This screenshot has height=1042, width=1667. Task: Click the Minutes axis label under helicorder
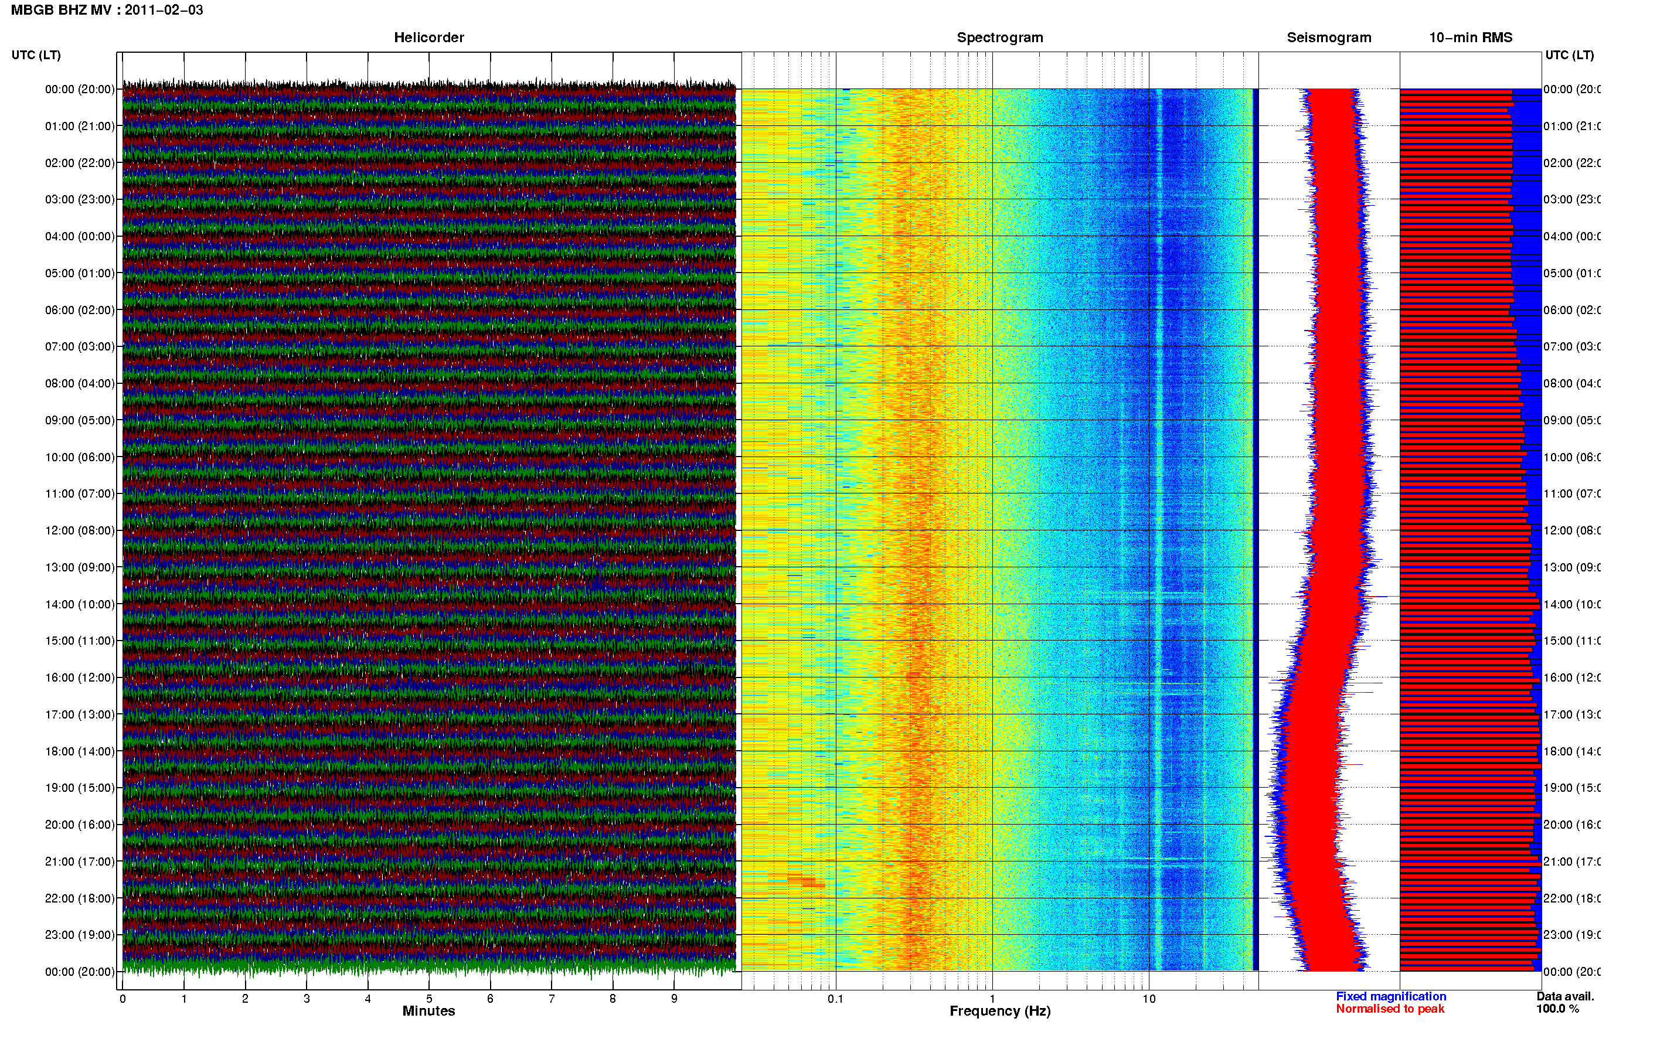coord(428,1011)
